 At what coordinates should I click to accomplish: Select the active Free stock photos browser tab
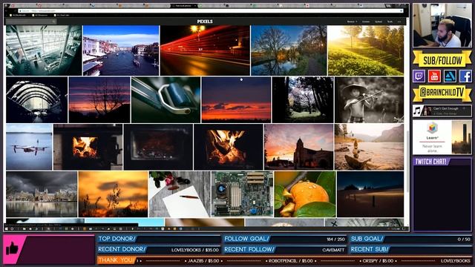click(183, 5)
